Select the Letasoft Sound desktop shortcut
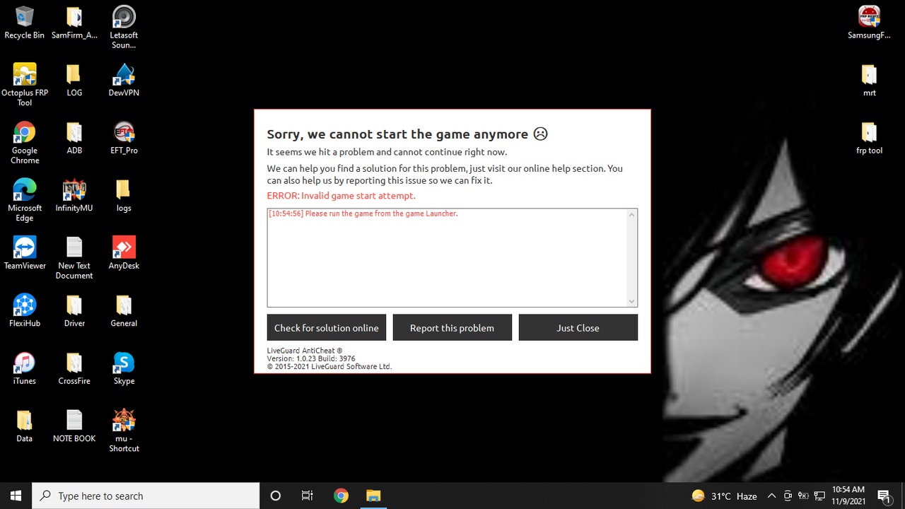Screen dimensions: 905x509 (x=124, y=27)
